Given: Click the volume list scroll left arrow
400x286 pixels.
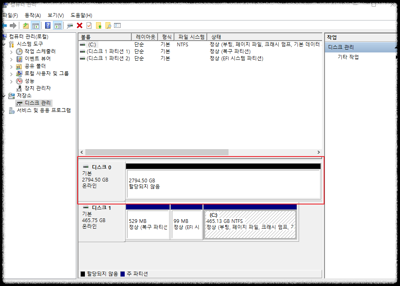Looking at the screenshot, I should click(x=82, y=152).
